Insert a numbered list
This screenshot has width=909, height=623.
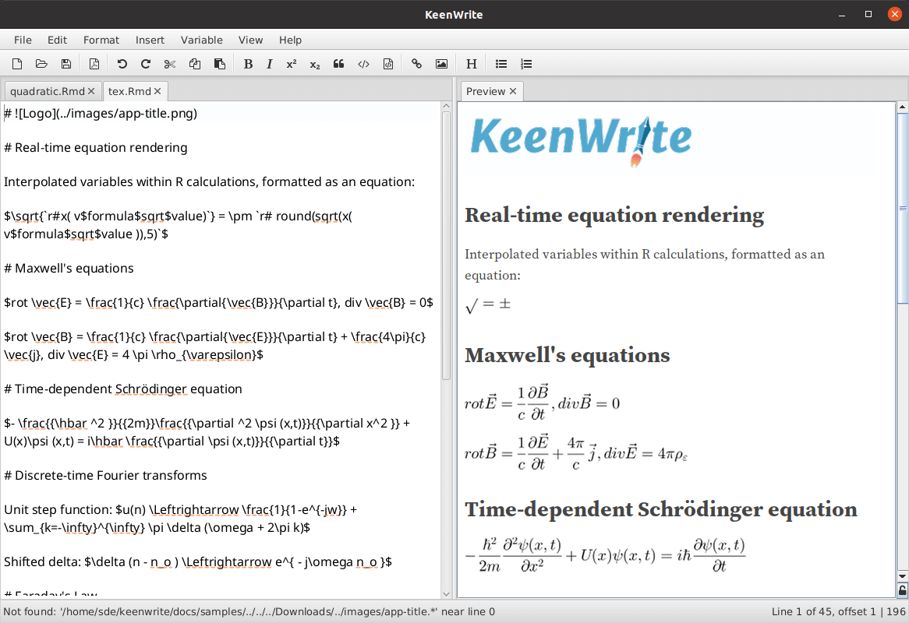pos(525,64)
